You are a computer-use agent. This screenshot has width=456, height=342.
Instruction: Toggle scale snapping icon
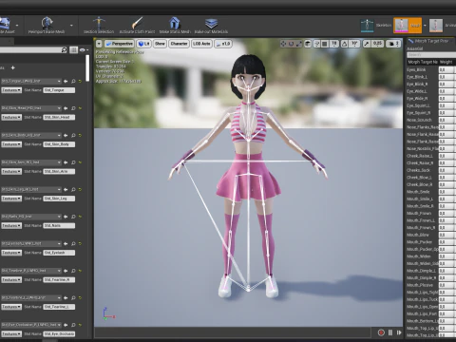(x=367, y=44)
